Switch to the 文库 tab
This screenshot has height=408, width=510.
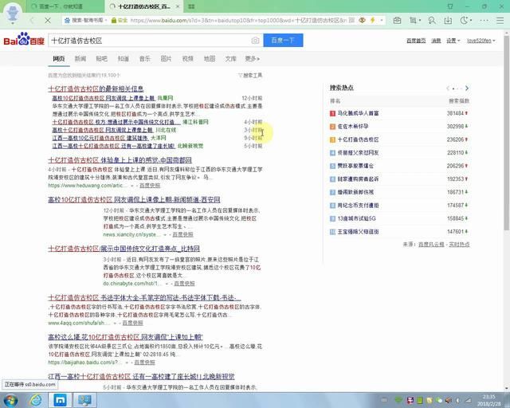coord(230,58)
